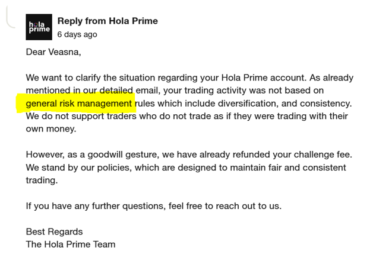This screenshot has height=257, width=392.
Task: Click the 'Best Regards' line
Action: click(x=54, y=232)
